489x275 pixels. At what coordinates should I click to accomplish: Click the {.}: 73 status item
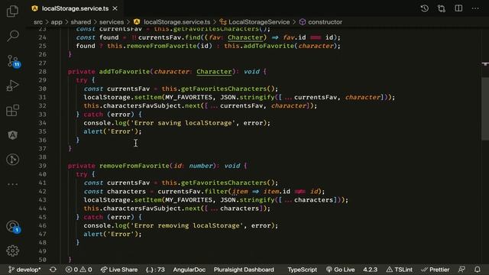(x=155, y=270)
